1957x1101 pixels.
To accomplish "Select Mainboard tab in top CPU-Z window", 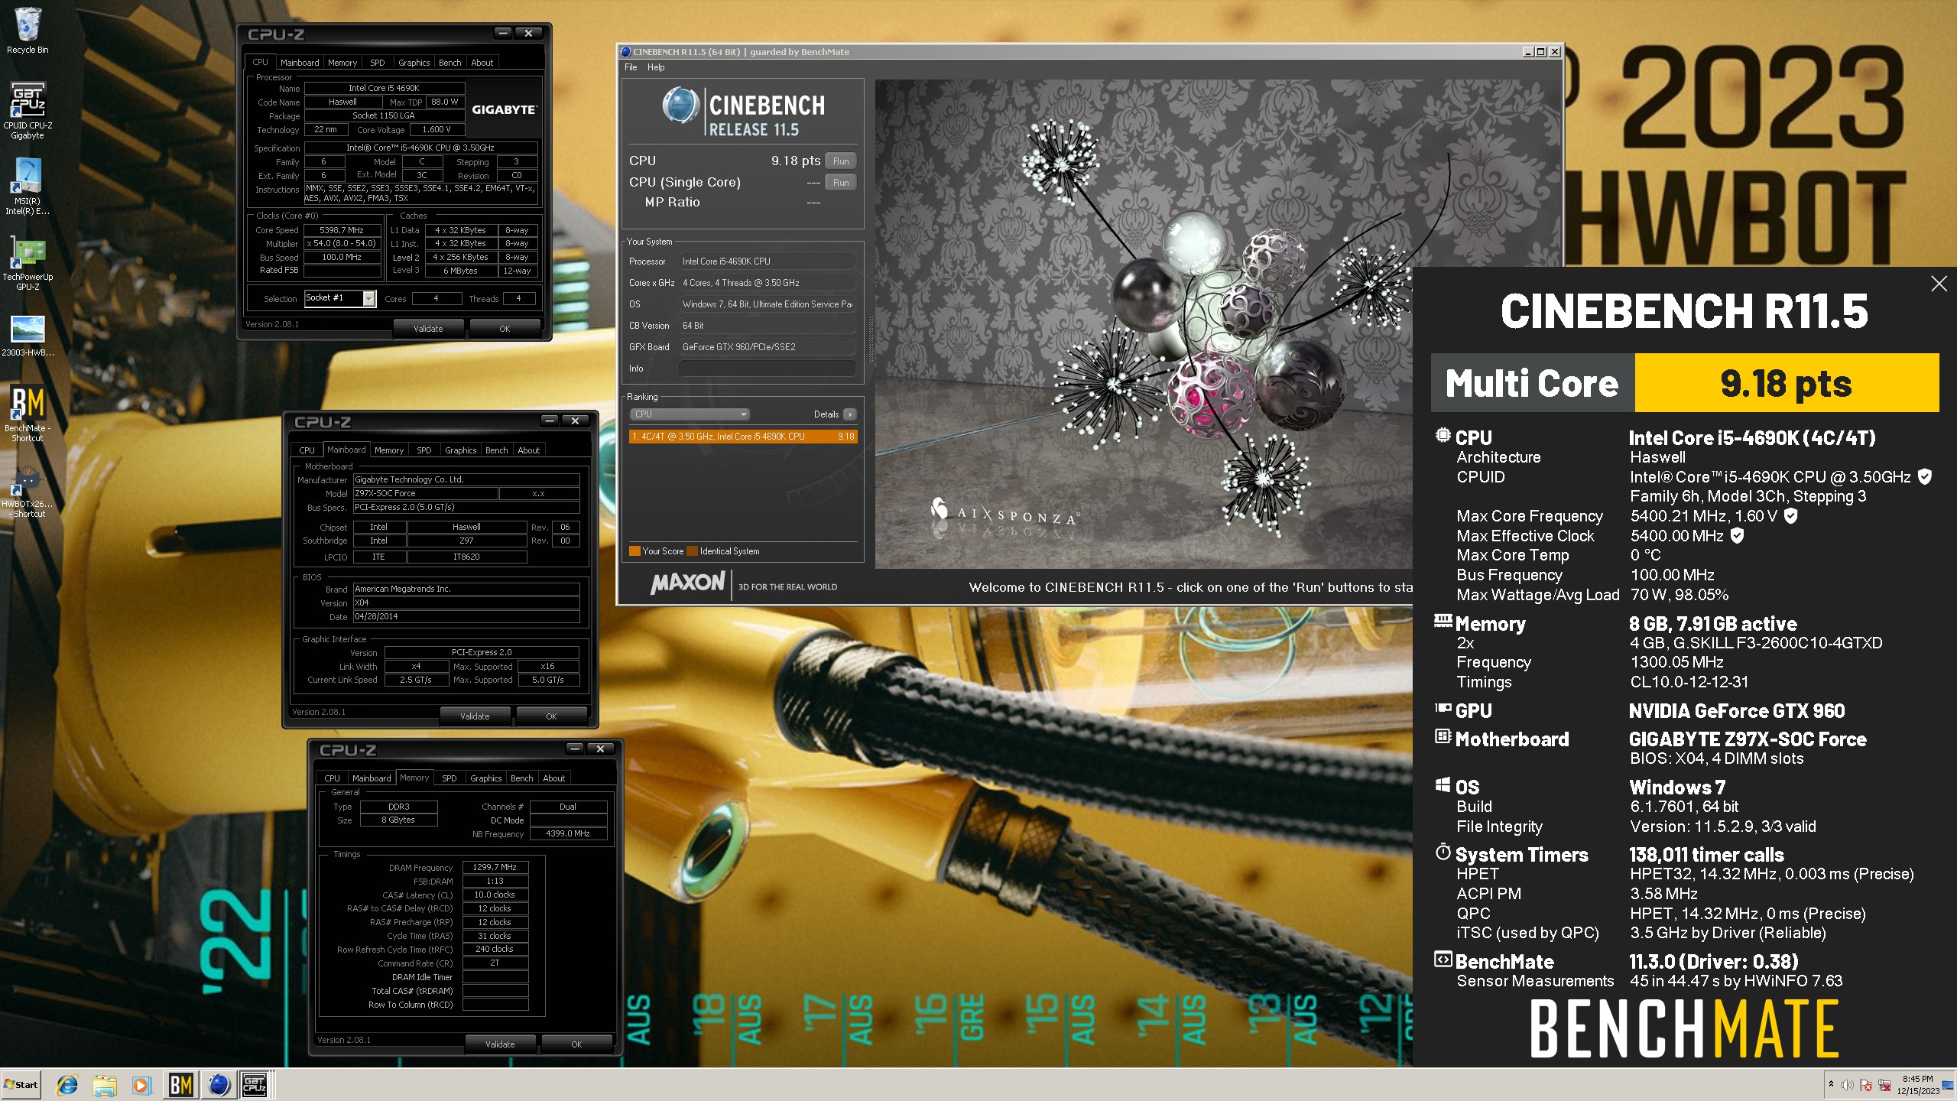I will pyautogui.click(x=300, y=63).
